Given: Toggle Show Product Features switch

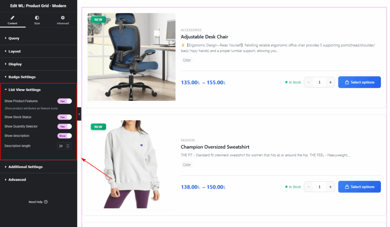Looking at the screenshot, I should pyautogui.click(x=65, y=101).
